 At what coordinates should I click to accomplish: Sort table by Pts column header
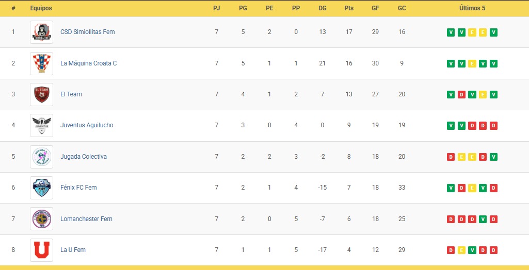(349, 8)
